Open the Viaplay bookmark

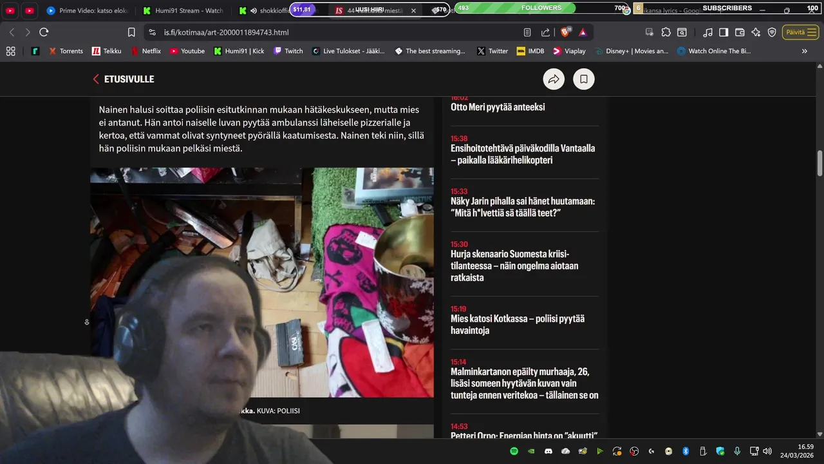[x=569, y=51]
